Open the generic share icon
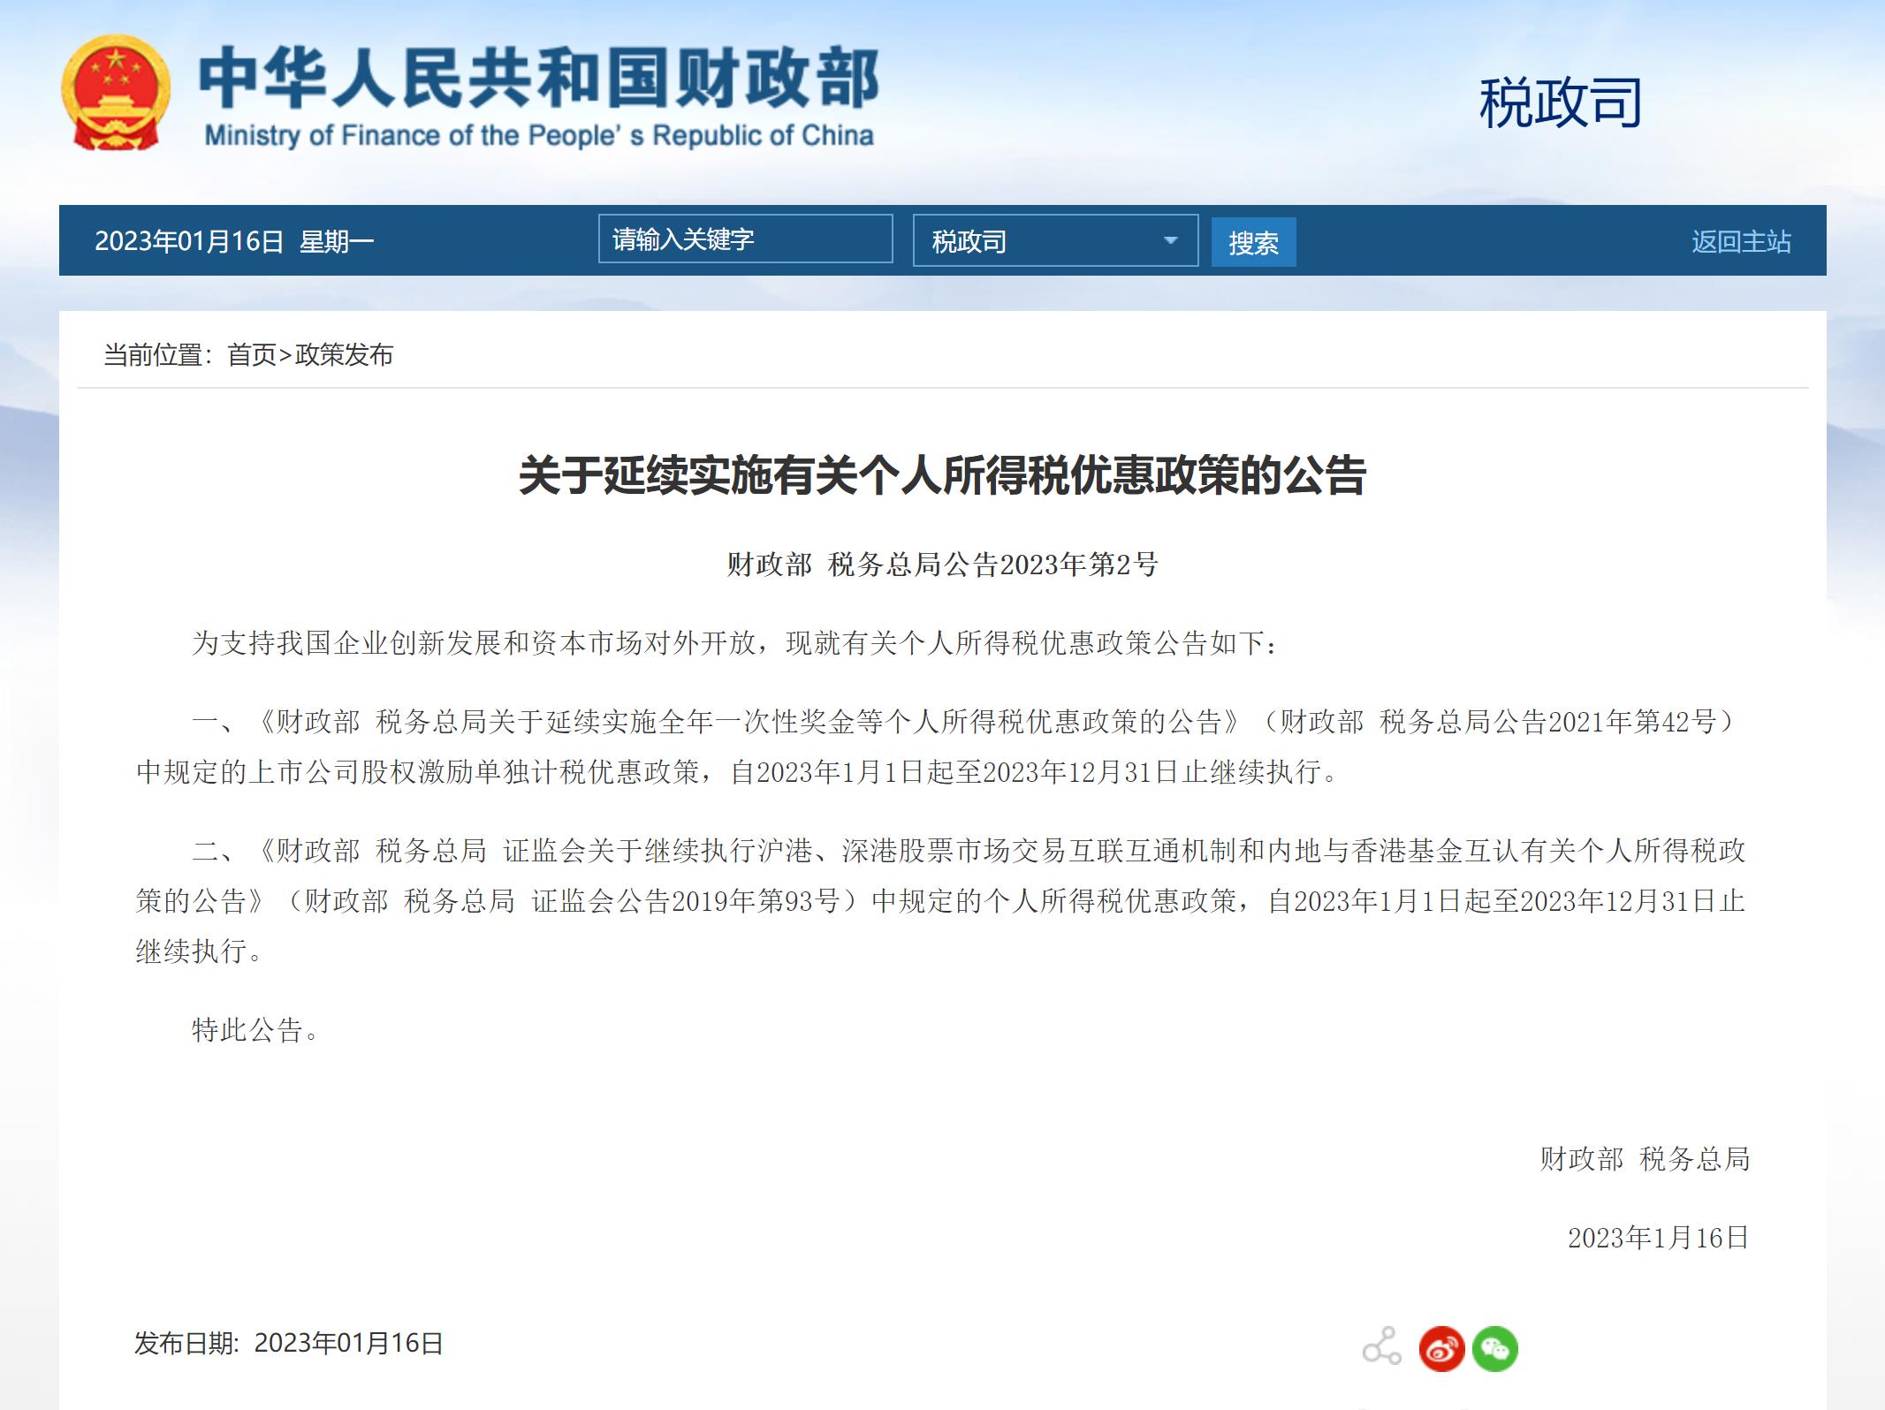The width and height of the screenshot is (1885, 1410). point(1381,1346)
